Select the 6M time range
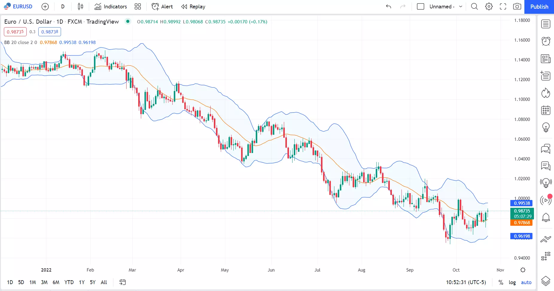Viewport: 554px width, 291px height. point(56,282)
